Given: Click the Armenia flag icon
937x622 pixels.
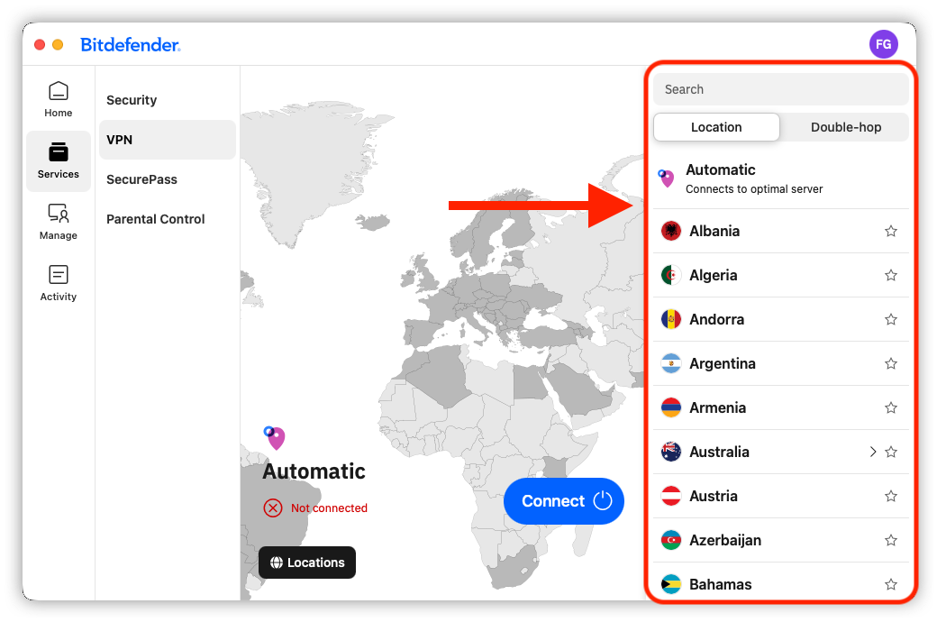Looking at the screenshot, I should click(x=671, y=407).
